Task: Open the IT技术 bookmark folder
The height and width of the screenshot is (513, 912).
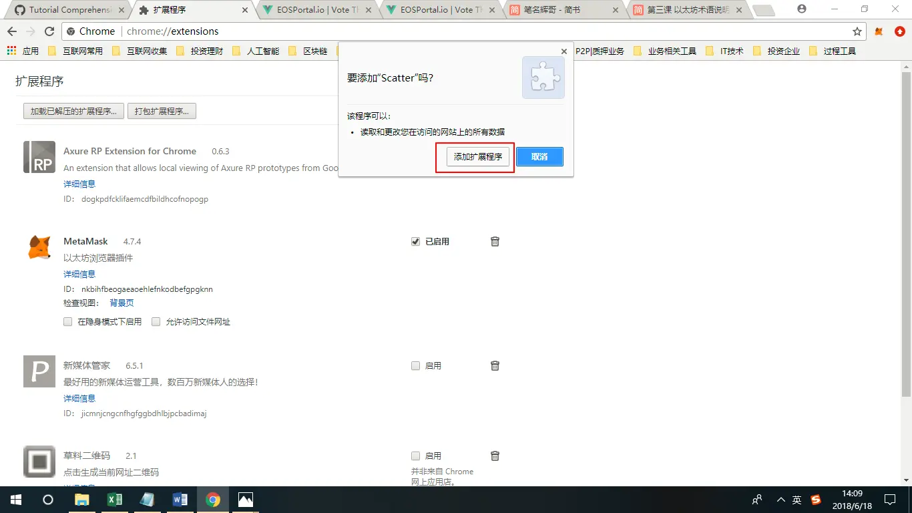Action: pos(724,51)
